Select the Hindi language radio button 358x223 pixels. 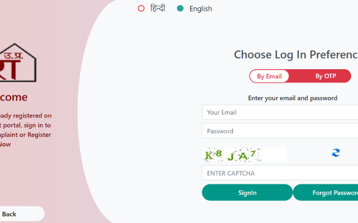pyautogui.click(x=141, y=9)
